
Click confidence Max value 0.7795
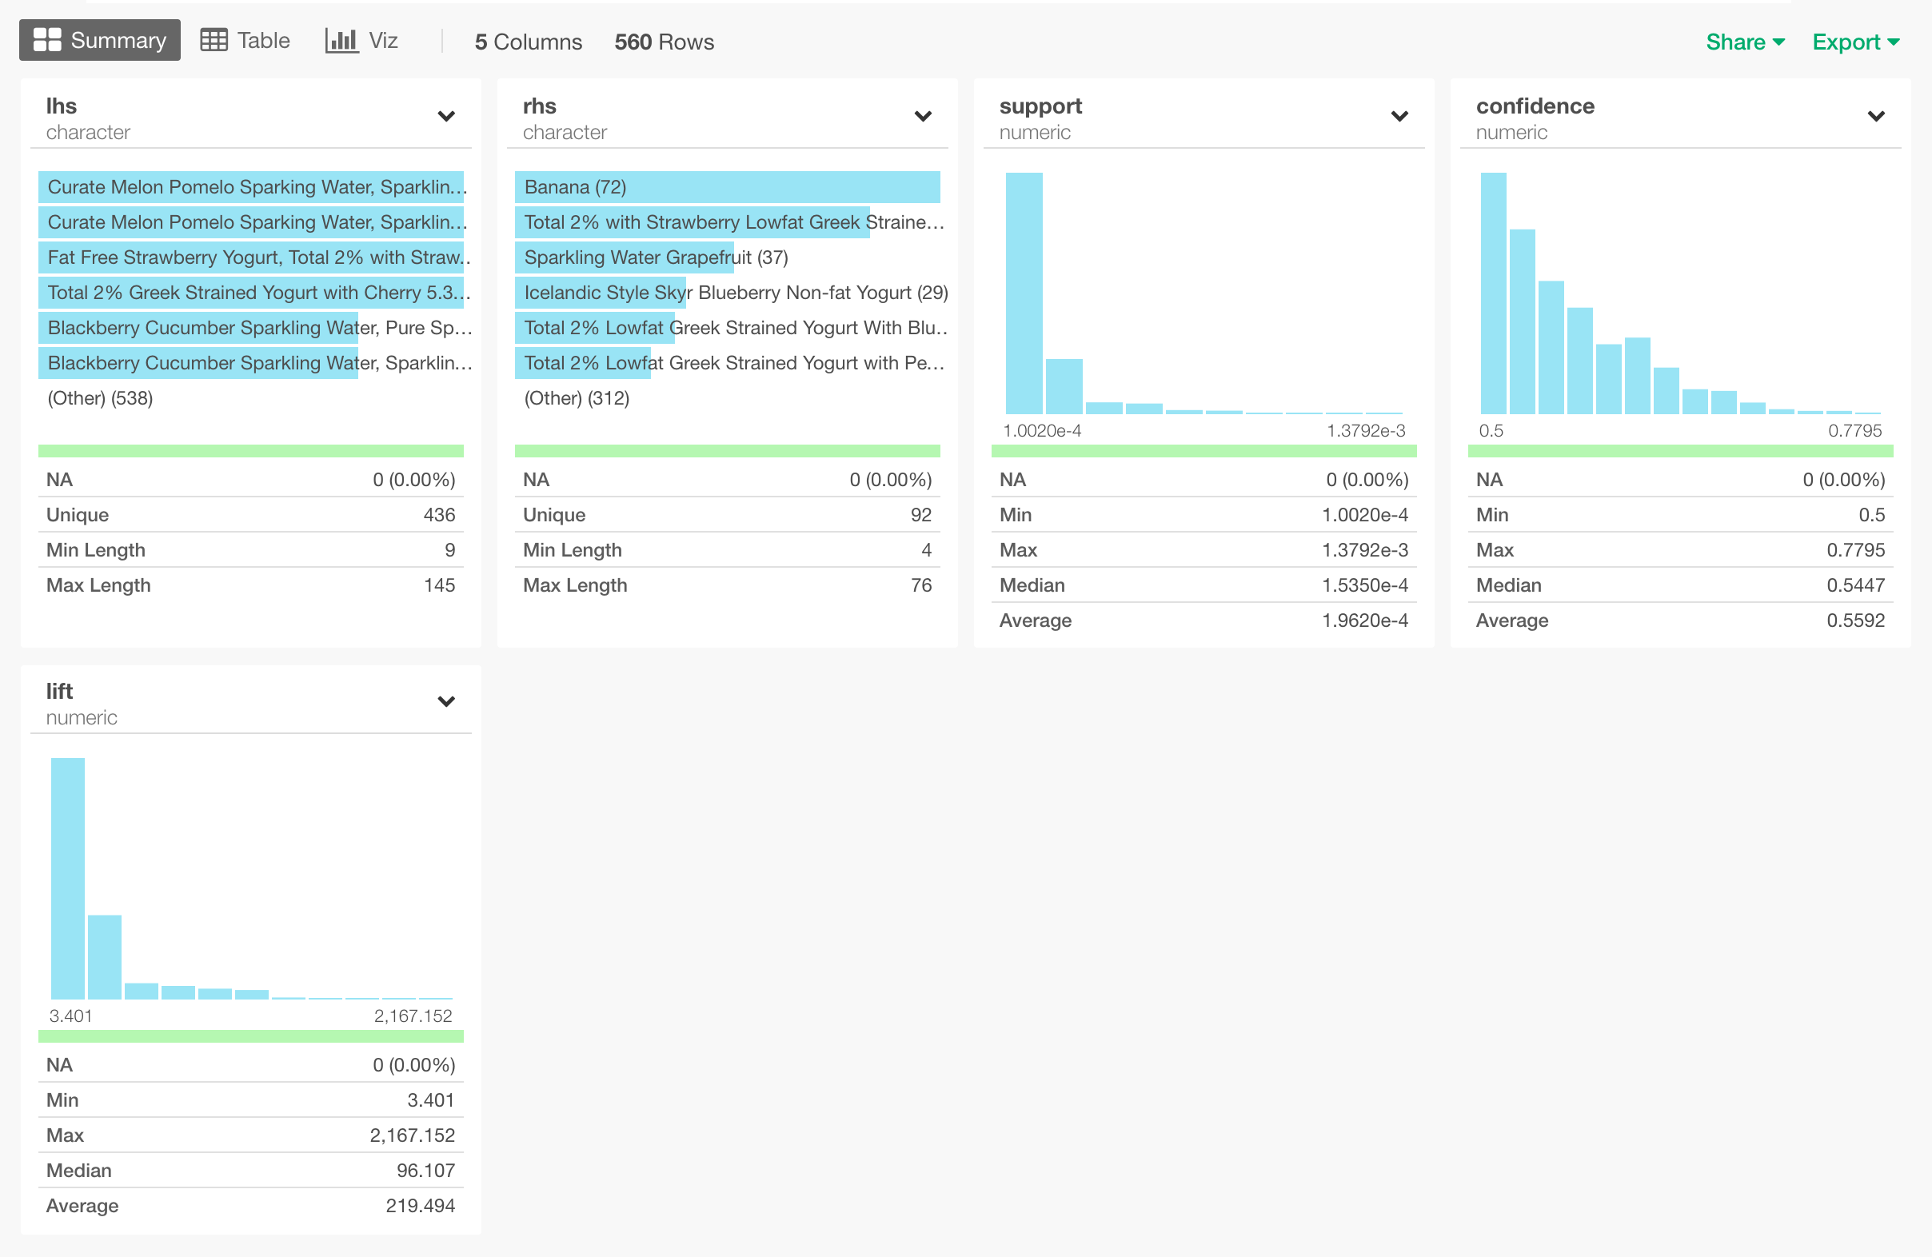point(1856,549)
